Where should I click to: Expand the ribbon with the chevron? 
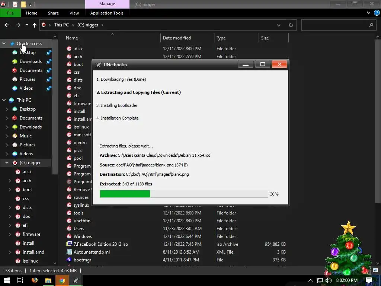click(369, 13)
